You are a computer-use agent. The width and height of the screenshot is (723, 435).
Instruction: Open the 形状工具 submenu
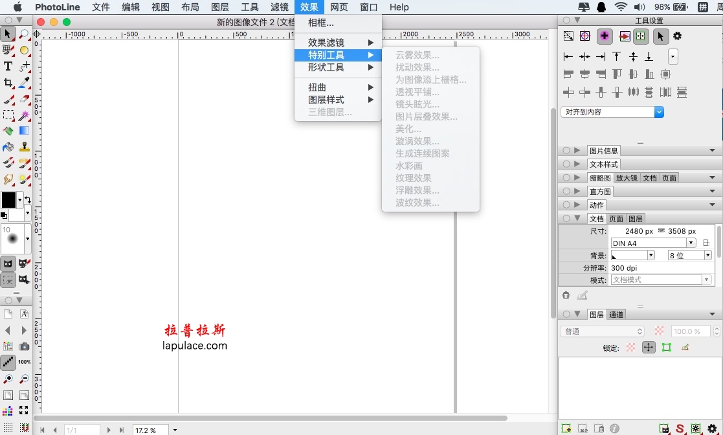point(338,67)
